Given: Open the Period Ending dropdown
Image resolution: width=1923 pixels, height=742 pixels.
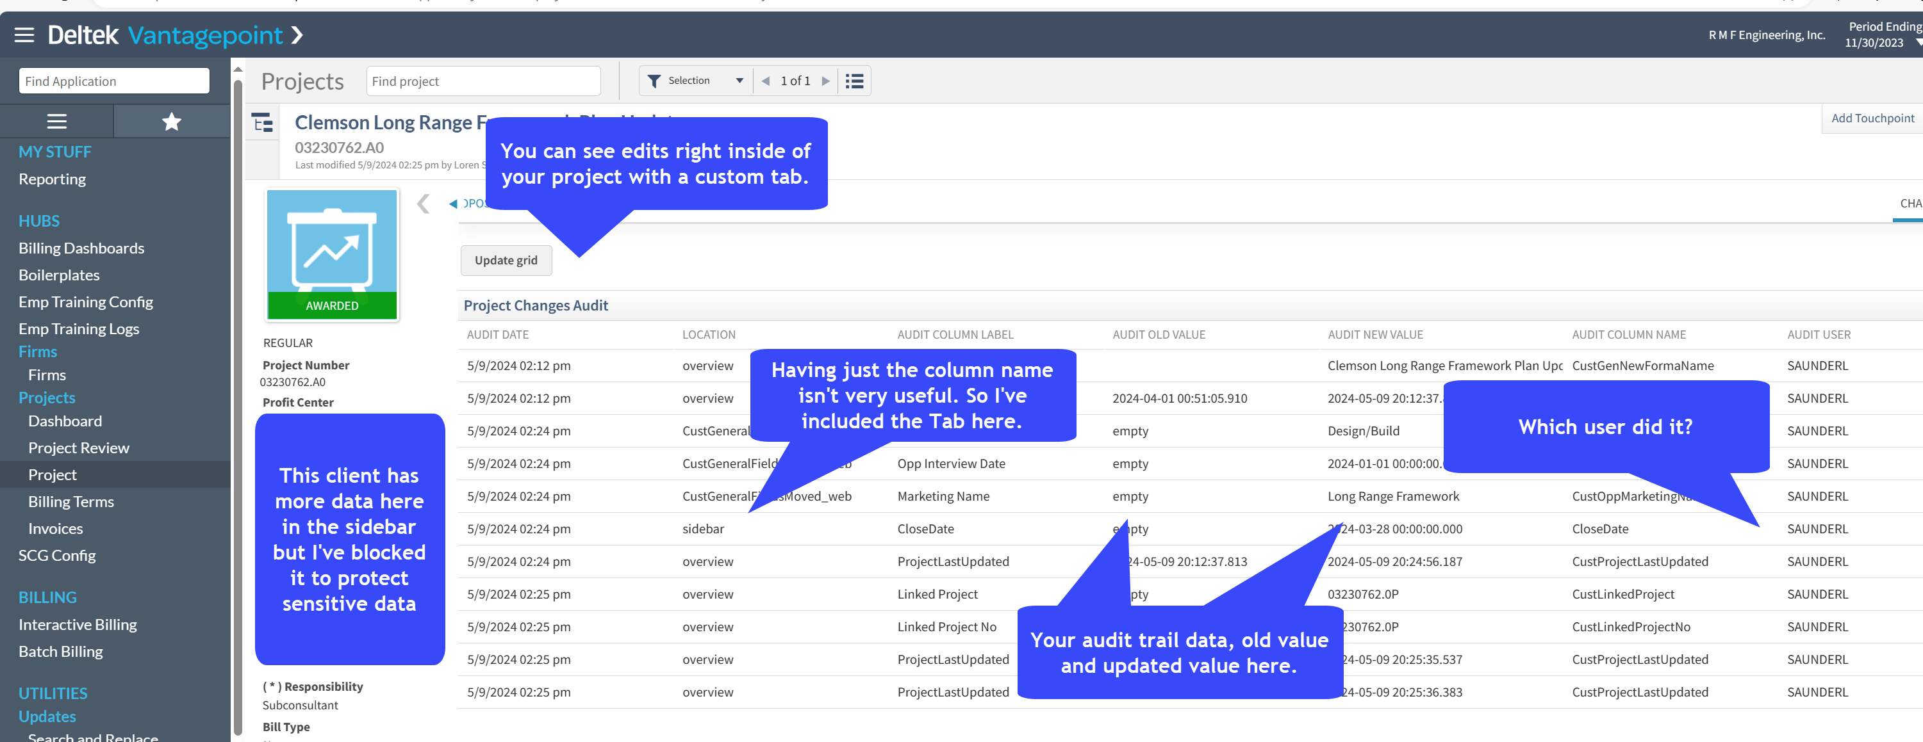Looking at the screenshot, I should 1918,42.
